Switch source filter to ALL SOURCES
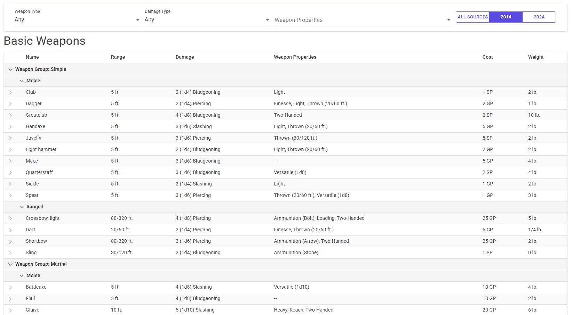The height and width of the screenshot is (315, 572). click(x=472, y=17)
